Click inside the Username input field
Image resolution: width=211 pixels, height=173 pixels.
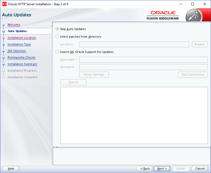click(143, 60)
